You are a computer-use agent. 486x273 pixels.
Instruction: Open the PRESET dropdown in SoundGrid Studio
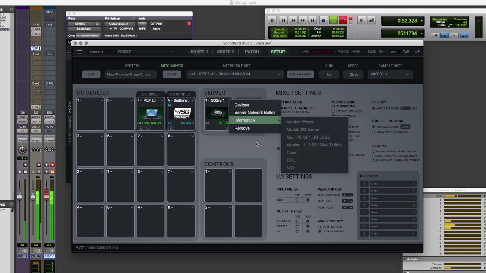[145, 52]
